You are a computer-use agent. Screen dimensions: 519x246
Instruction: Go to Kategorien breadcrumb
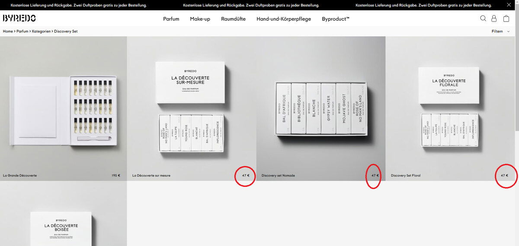click(41, 32)
